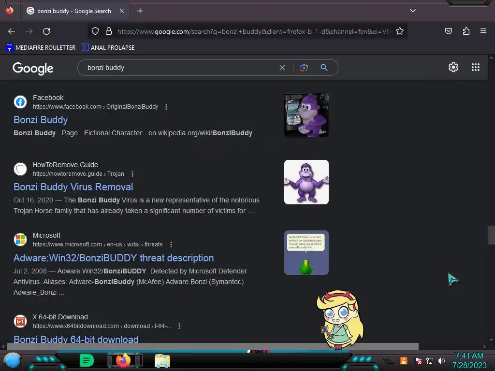Open the green parrot thumbnail
This screenshot has height=371, width=495.
click(x=306, y=253)
